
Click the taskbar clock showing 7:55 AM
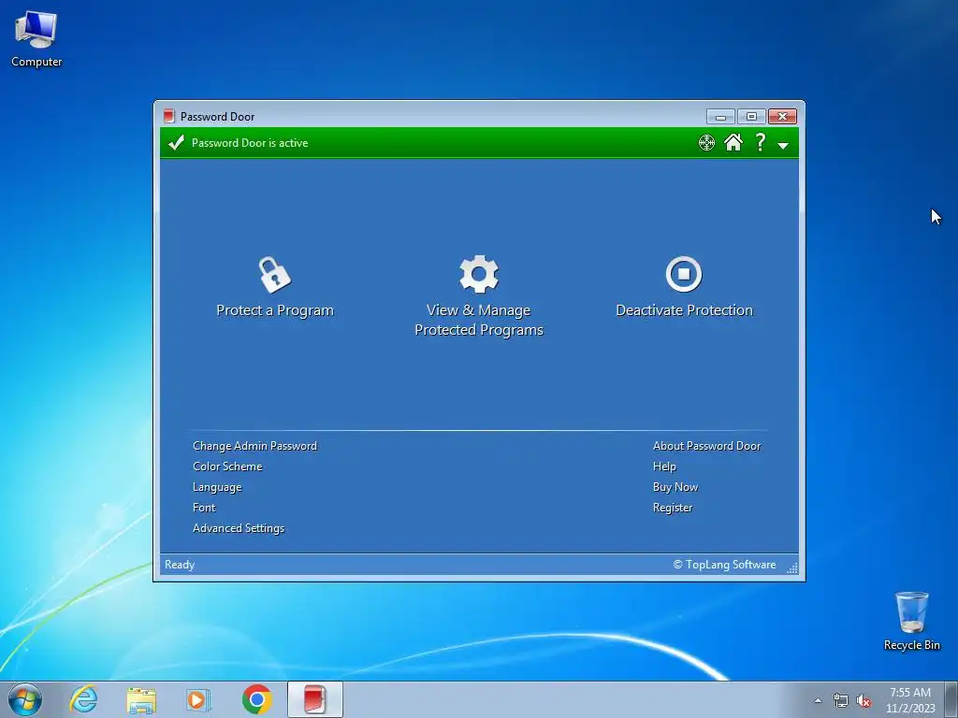pos(910,700)
